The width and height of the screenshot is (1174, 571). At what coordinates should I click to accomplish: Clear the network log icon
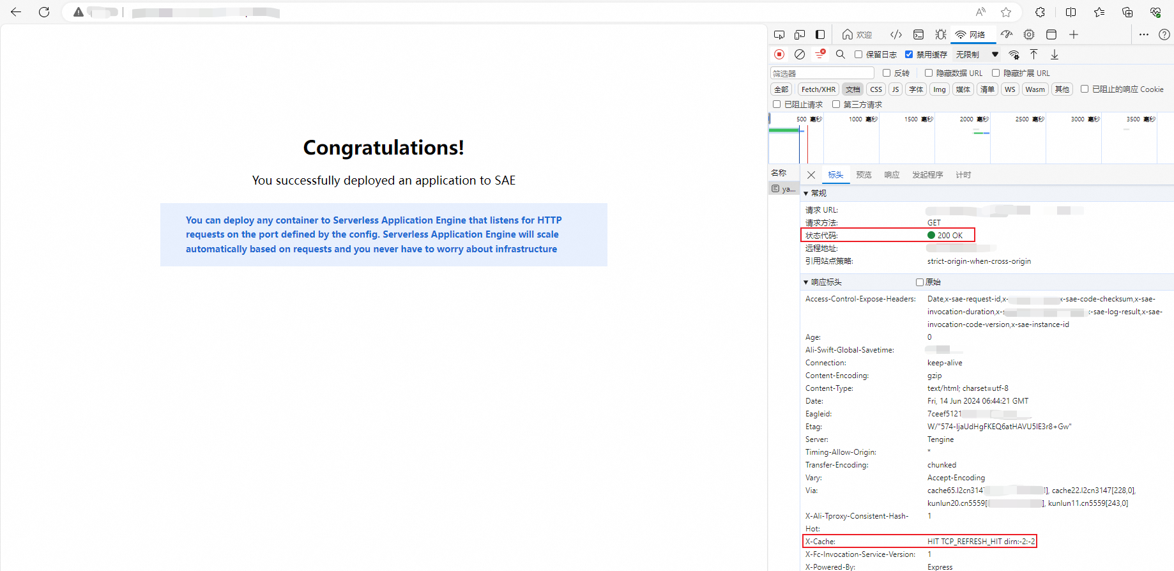(x=800, y=54)
